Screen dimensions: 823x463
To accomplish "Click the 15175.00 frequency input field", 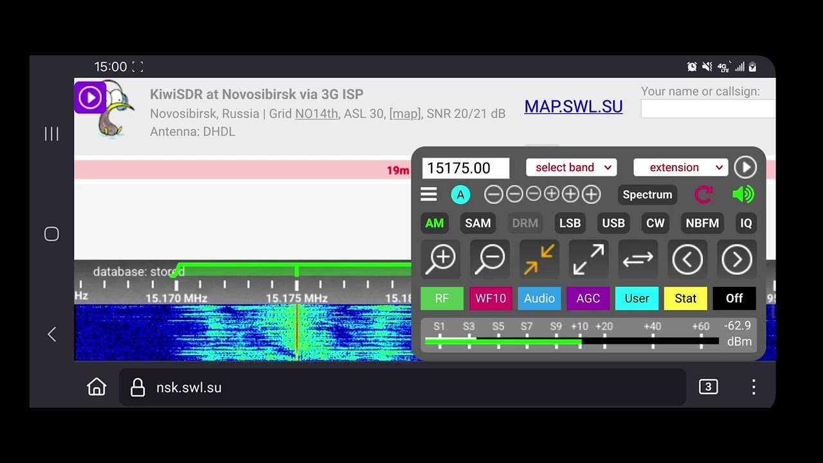I will point(466,168).
